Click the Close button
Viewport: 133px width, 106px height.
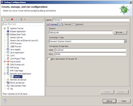(x=124, y=101)
